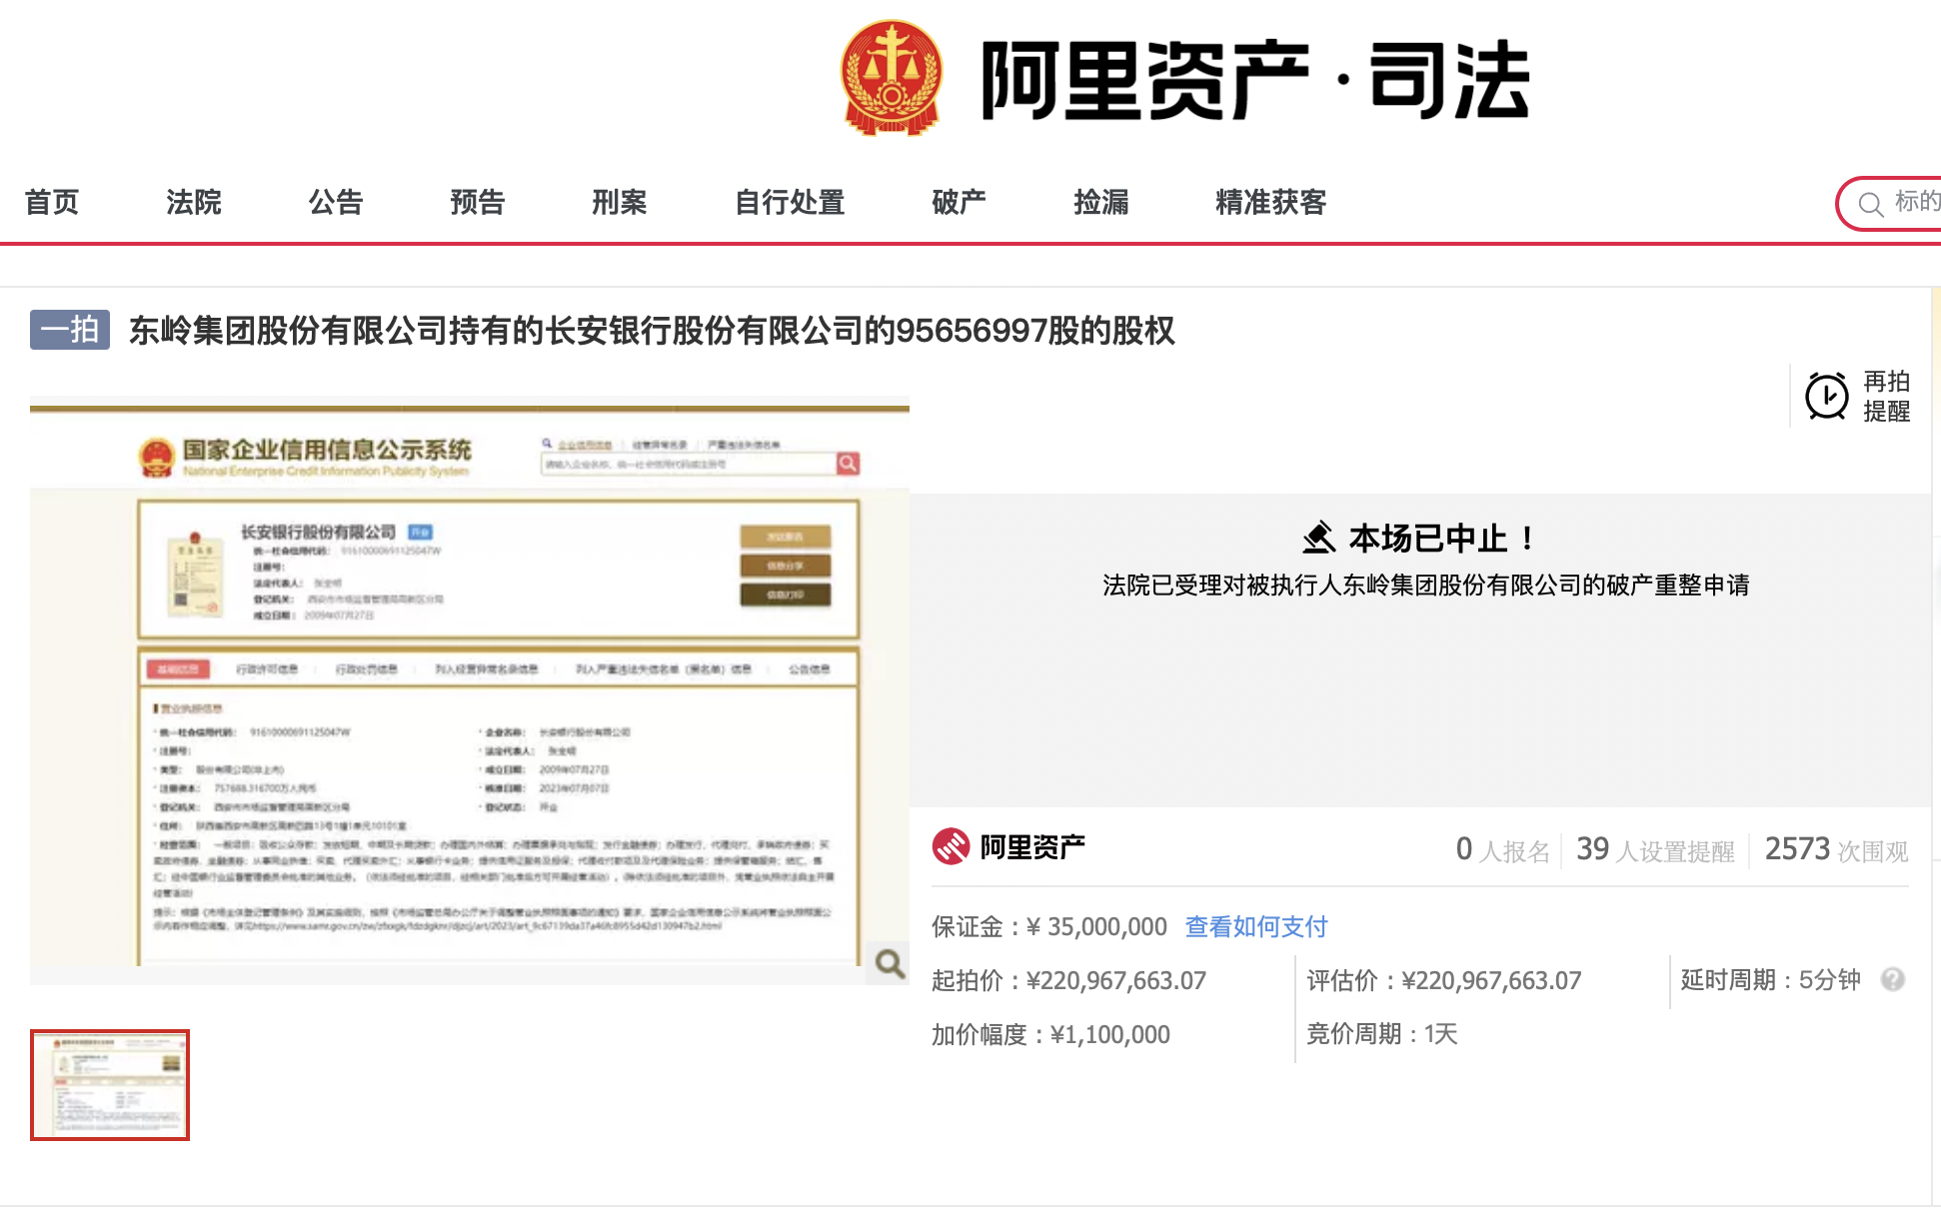Click the 一拍 badge label
The height and width of the screenshot is (1215, 1941).
click(x=70, y=330)
